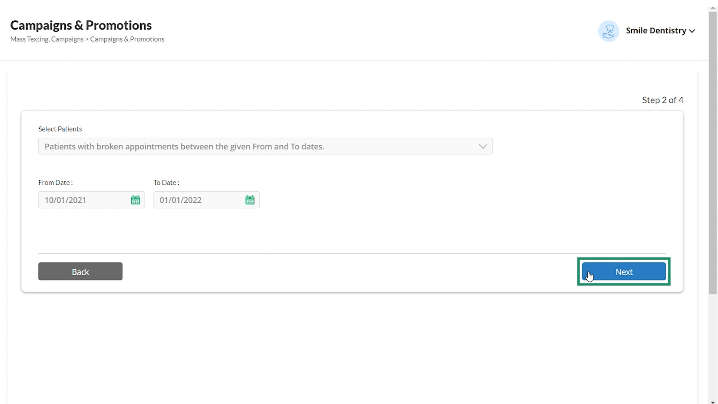
Task: Click the Select Patients field label
Action: click(60, 129)
